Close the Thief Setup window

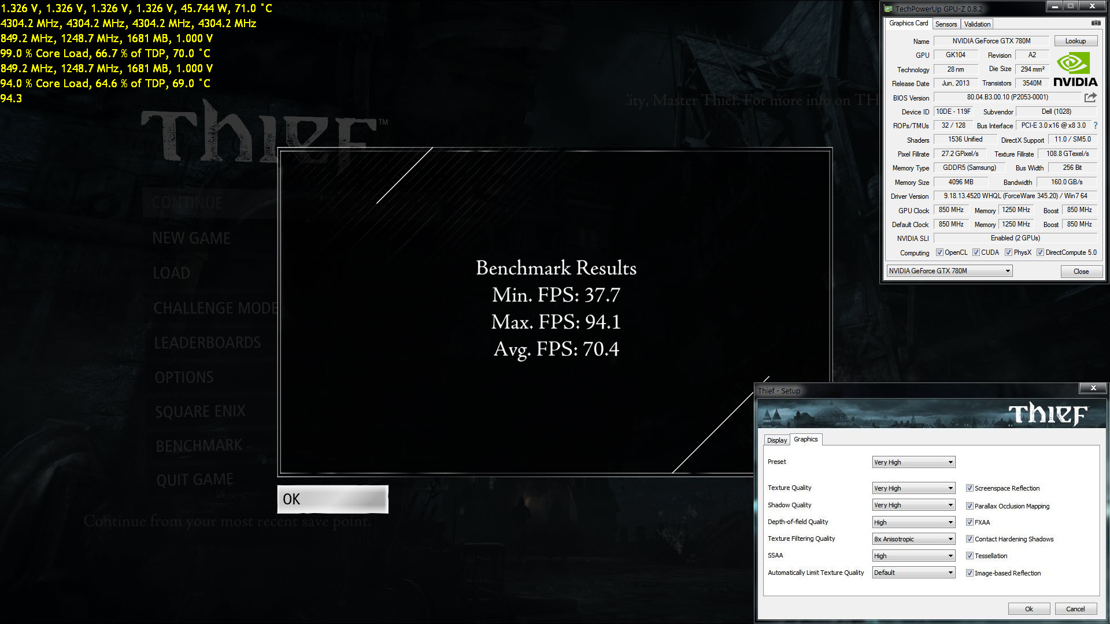pos(1093,388)
